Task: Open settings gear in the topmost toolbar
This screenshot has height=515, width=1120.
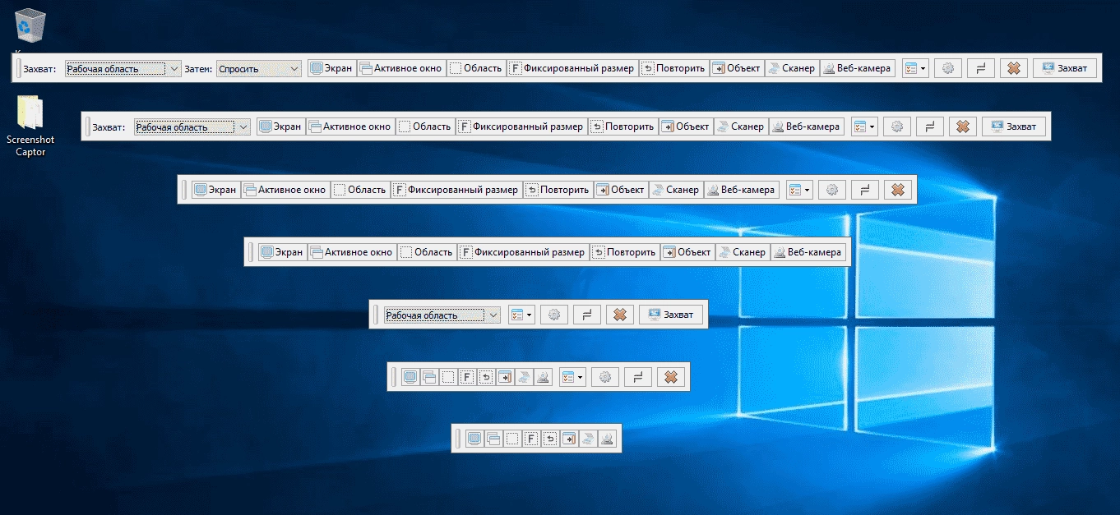Action: pyautogui.click(x=948, y=68)
